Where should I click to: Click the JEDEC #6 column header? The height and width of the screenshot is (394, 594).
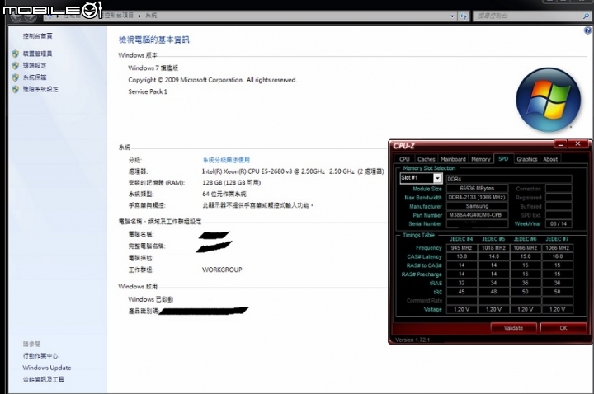point(525,239)
